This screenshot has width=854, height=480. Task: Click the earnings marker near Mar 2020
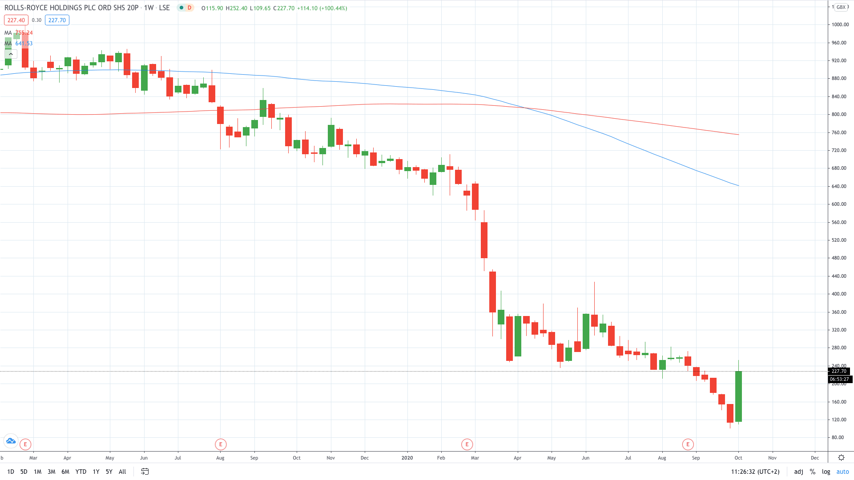coord(467,444)
